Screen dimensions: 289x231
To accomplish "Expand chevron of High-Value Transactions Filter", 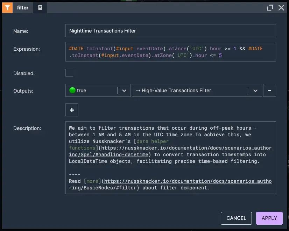I will 255,91.
